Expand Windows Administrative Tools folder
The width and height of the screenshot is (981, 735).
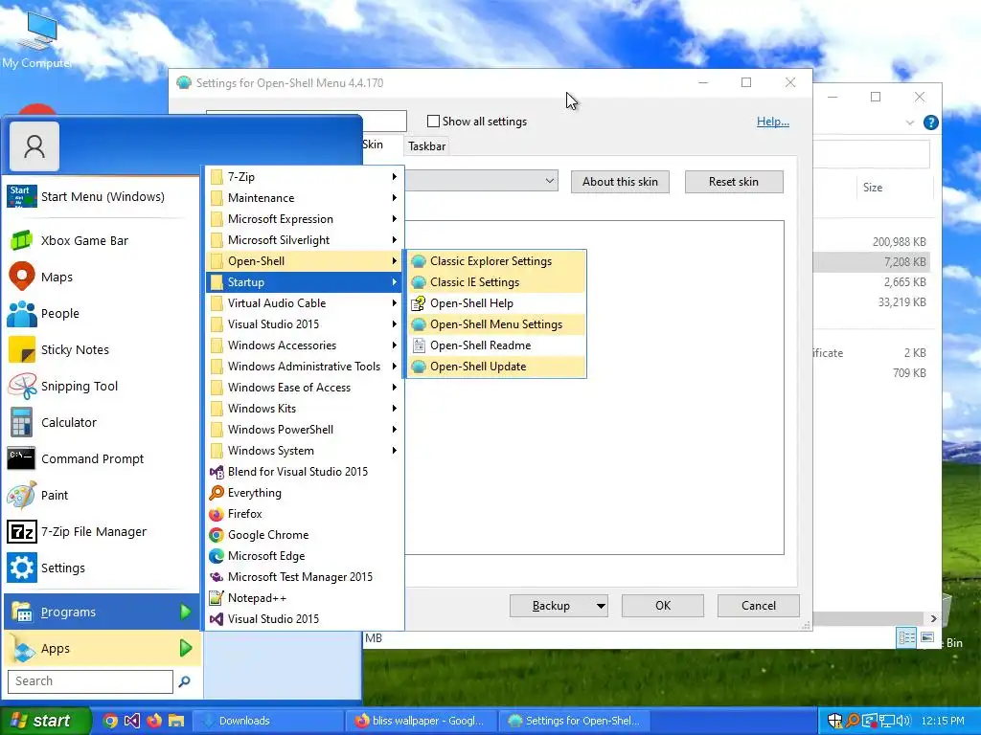click(305, 367)
